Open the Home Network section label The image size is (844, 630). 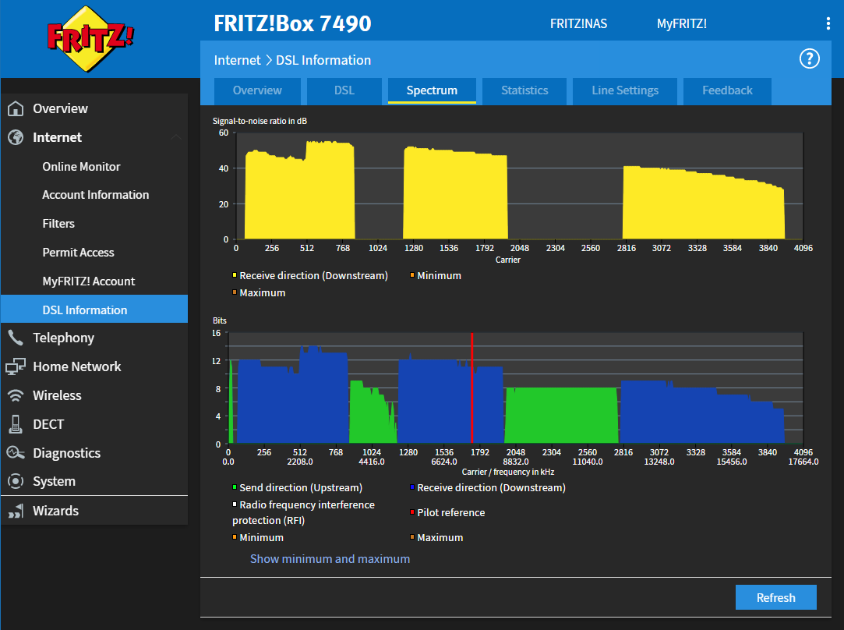click(x=77, y=366)
